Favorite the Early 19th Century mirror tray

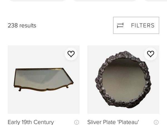[71, 54]
